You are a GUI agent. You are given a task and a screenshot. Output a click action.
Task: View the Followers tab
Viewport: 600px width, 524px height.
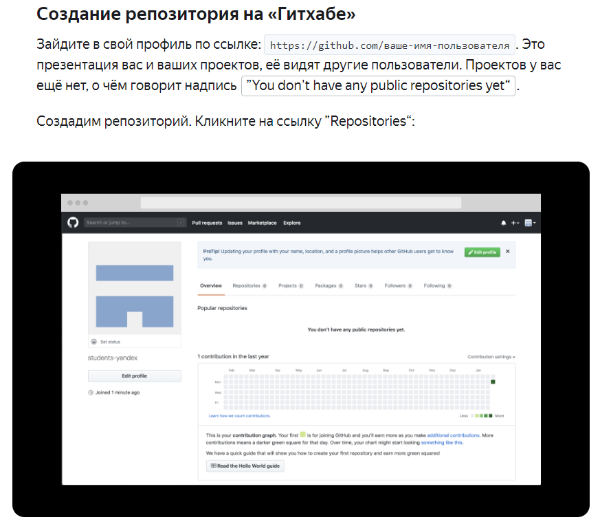(399, 286)
